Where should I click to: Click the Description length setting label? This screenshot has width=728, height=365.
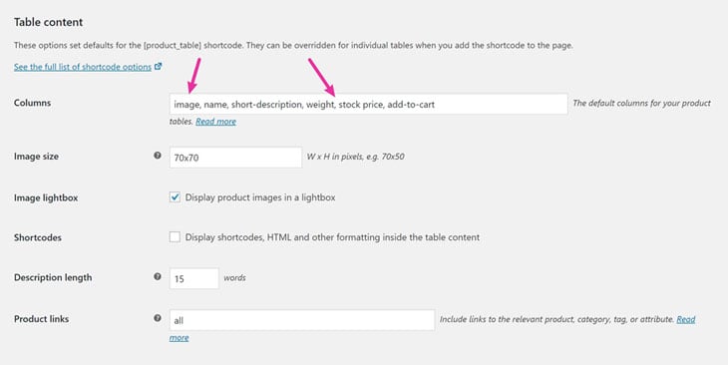click(x=53, y=277)
